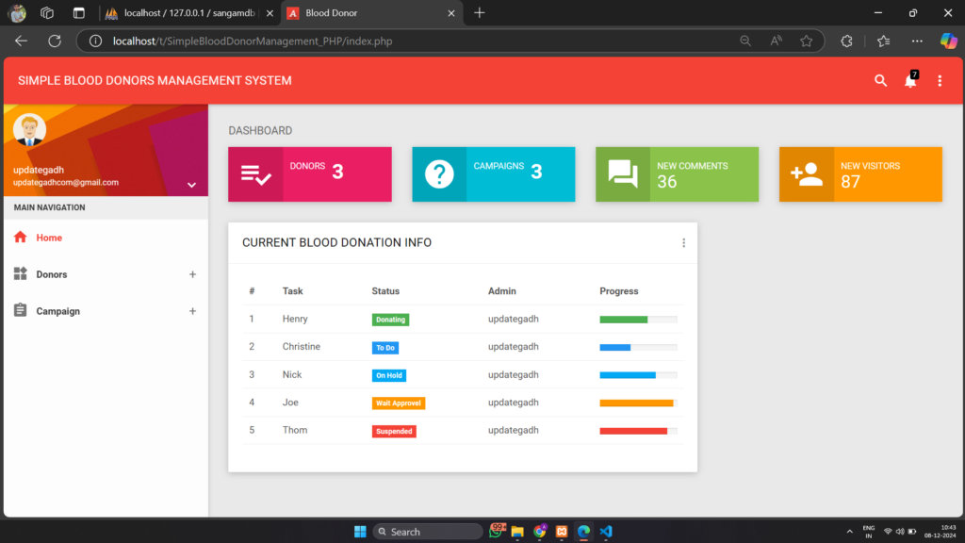
Task: Click the user avatar picture
Action: pos(29,129)
